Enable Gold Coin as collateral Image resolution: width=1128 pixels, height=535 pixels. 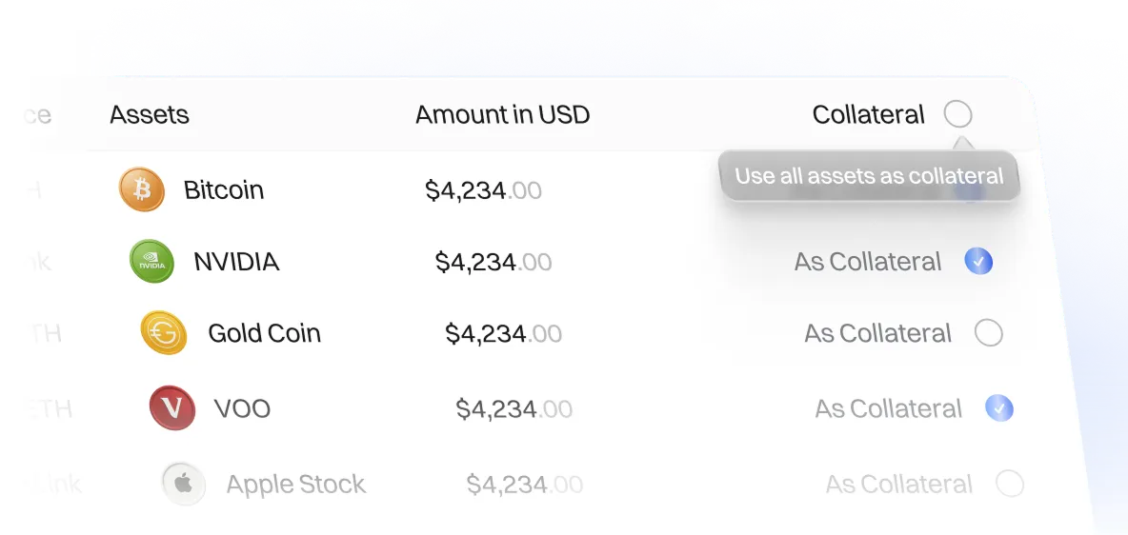[x=989, y=333]
